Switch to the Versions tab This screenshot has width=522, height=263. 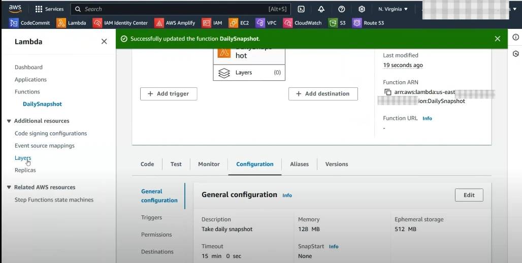pos(336,164)
